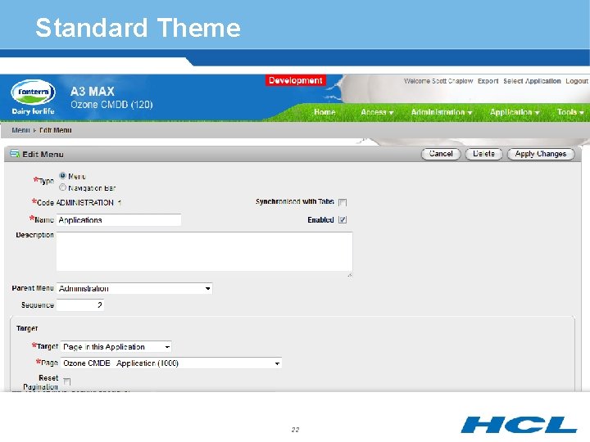590x442 pixels.
Task: Open the Parent Menu dropdown
Action: 134,288
